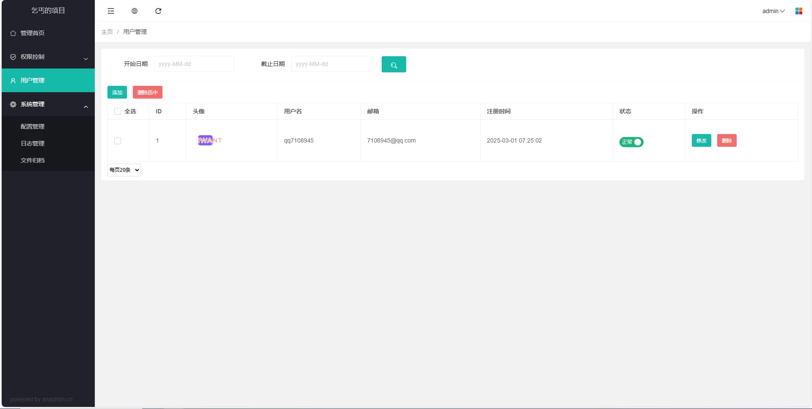Click the shield icon beside 权限控制
Image resolution: width=812 pixels, height=409 pixels.
[x=13, y=57]
